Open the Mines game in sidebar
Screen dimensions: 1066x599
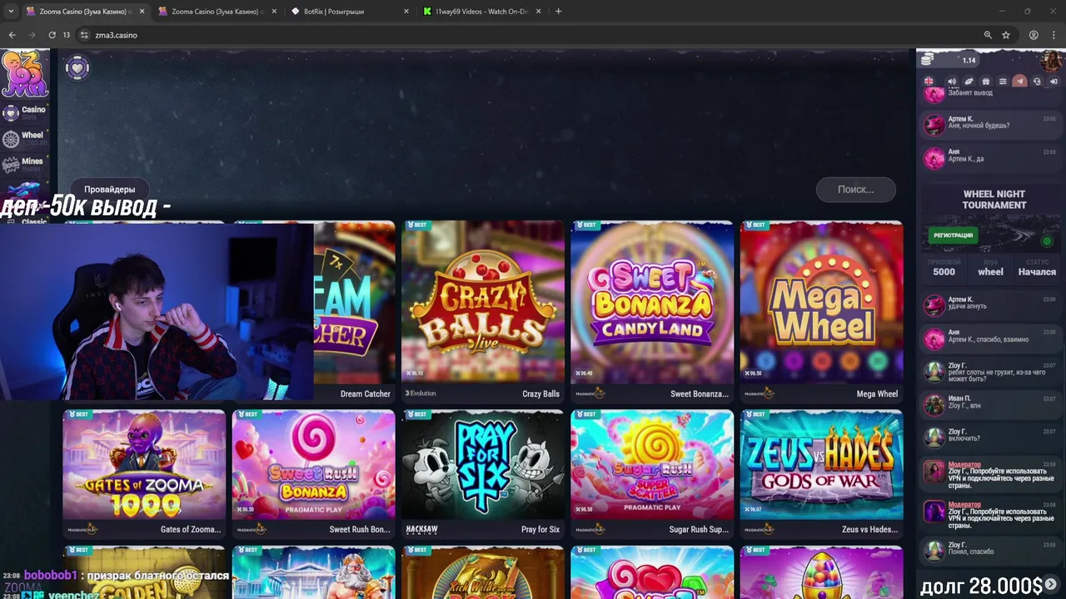point(23,164)
